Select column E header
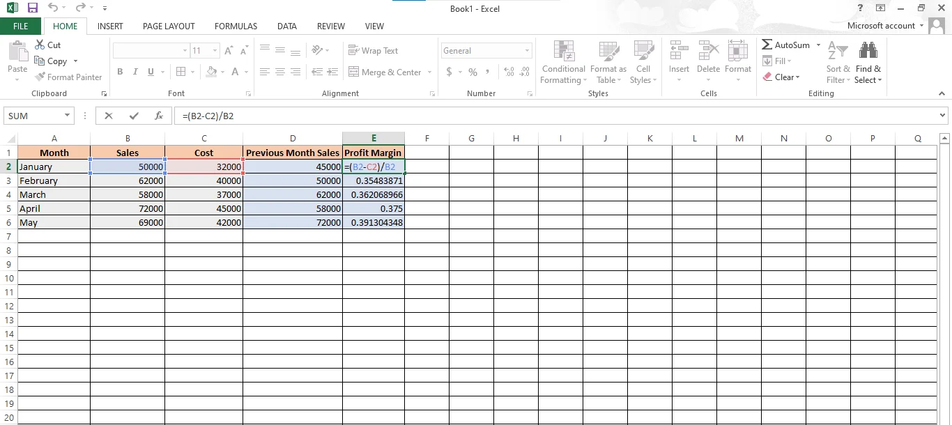The image size is (952, 425). point(374,138)
